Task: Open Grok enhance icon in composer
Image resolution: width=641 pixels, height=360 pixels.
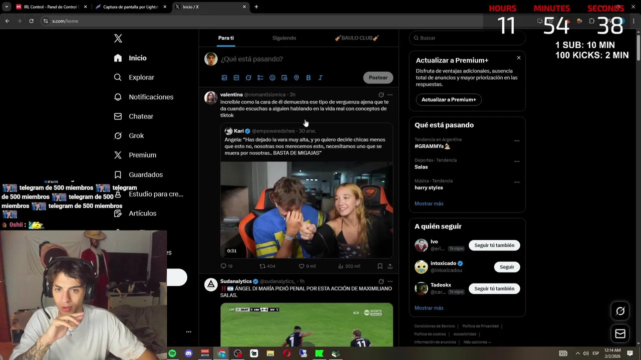Action: [248, 77]
